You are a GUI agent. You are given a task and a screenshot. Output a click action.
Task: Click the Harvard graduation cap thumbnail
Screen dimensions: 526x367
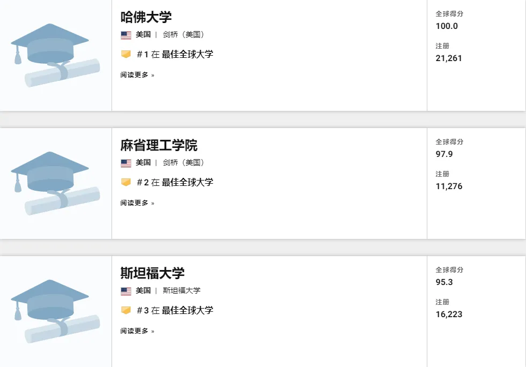(x=55, y=55)
